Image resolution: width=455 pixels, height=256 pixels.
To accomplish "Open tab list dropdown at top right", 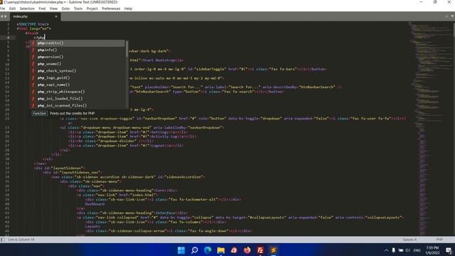I will 452,16.
